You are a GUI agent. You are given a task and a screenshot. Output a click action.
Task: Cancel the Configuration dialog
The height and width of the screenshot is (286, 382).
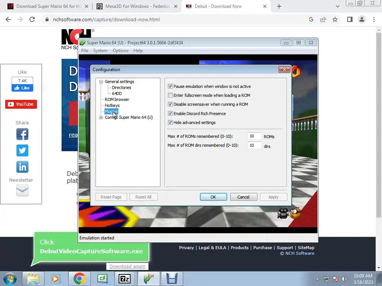pyautogui.click(x=243, y=197)
